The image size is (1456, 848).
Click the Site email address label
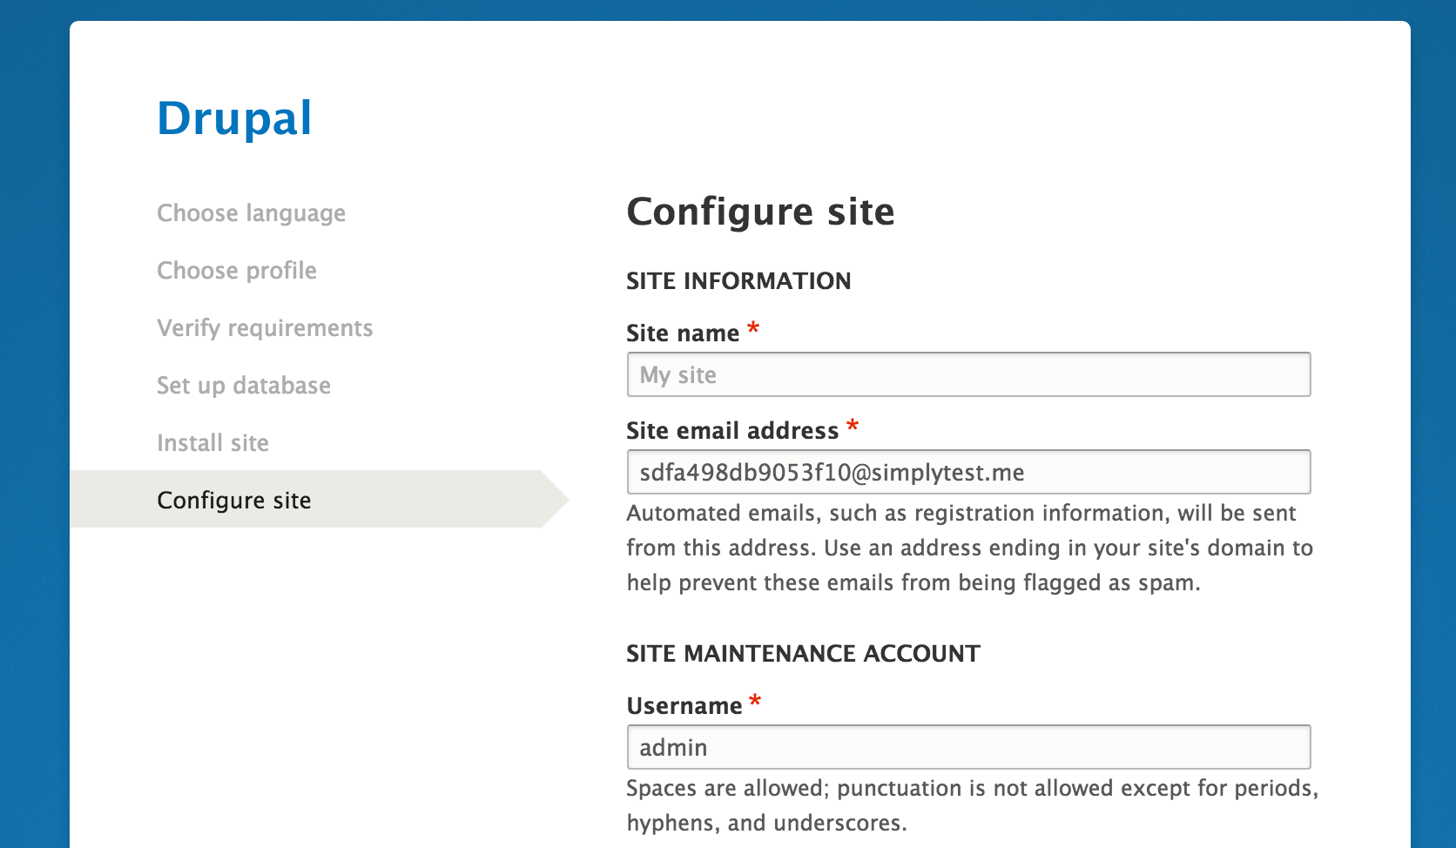pos(732,431)
